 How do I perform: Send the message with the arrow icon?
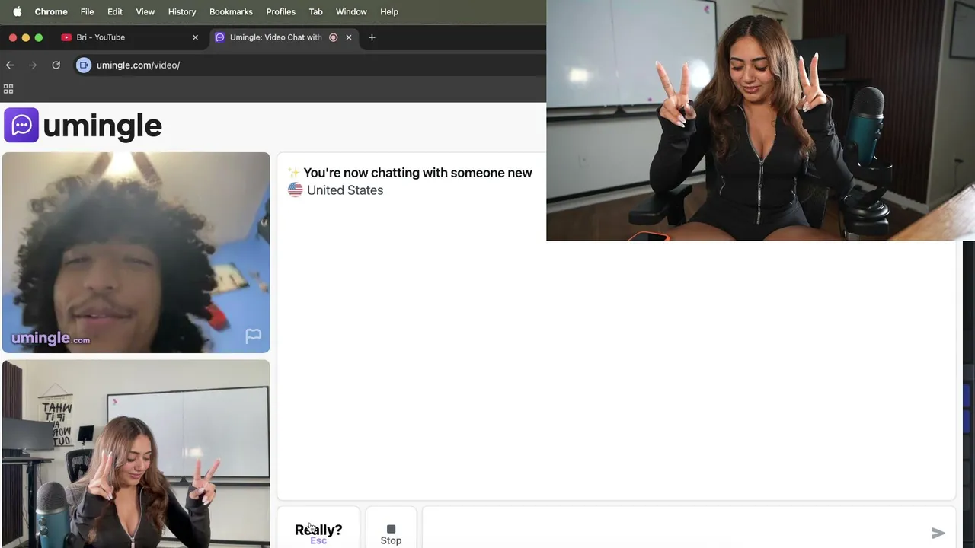pyautogui.click(x=938, y=534)
